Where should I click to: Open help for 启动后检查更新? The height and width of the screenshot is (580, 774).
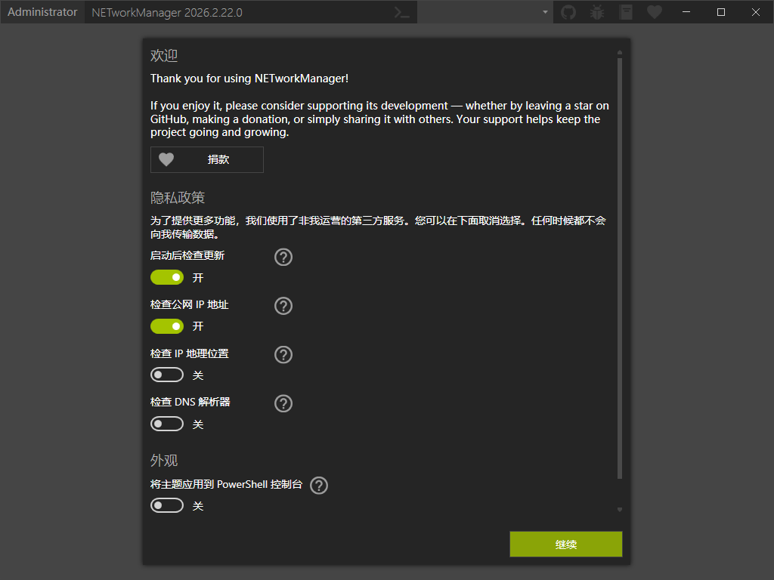[x=283, y=257]
